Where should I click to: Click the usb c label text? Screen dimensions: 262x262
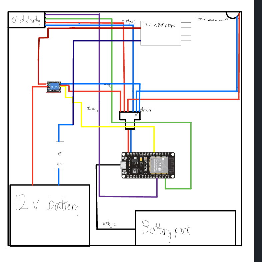pos(109,224)
